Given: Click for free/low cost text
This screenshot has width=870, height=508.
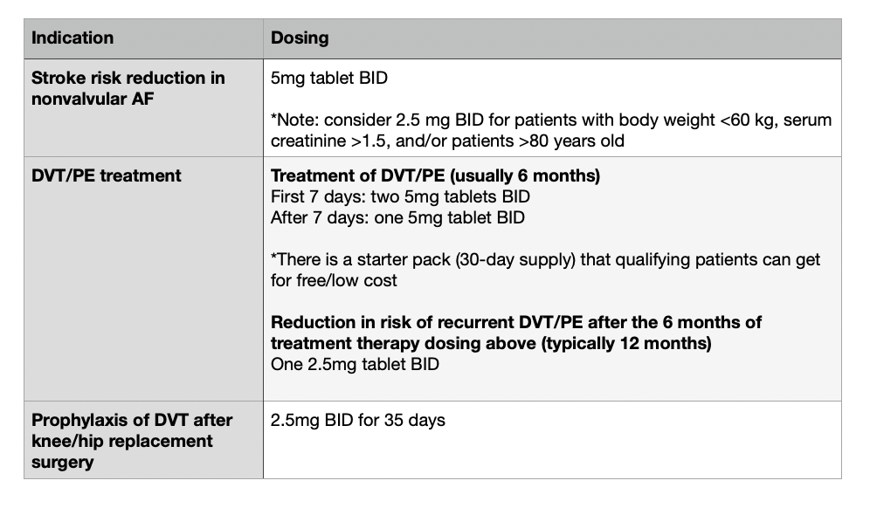Looking at the screenshot, I should pos(334,280).
